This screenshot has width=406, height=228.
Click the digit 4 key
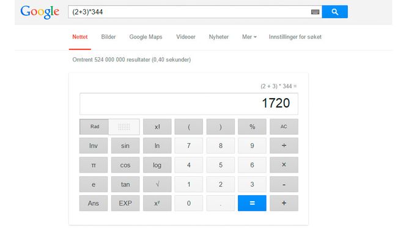(x=189, y=165)
